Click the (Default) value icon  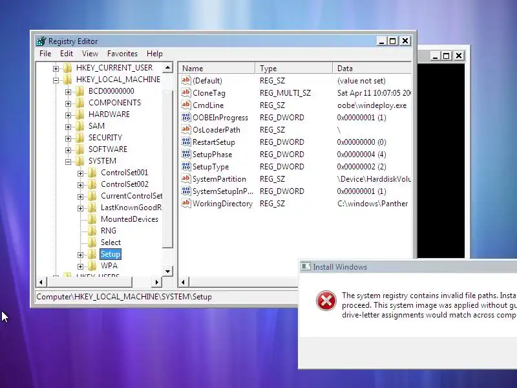[x=186, y=80]
